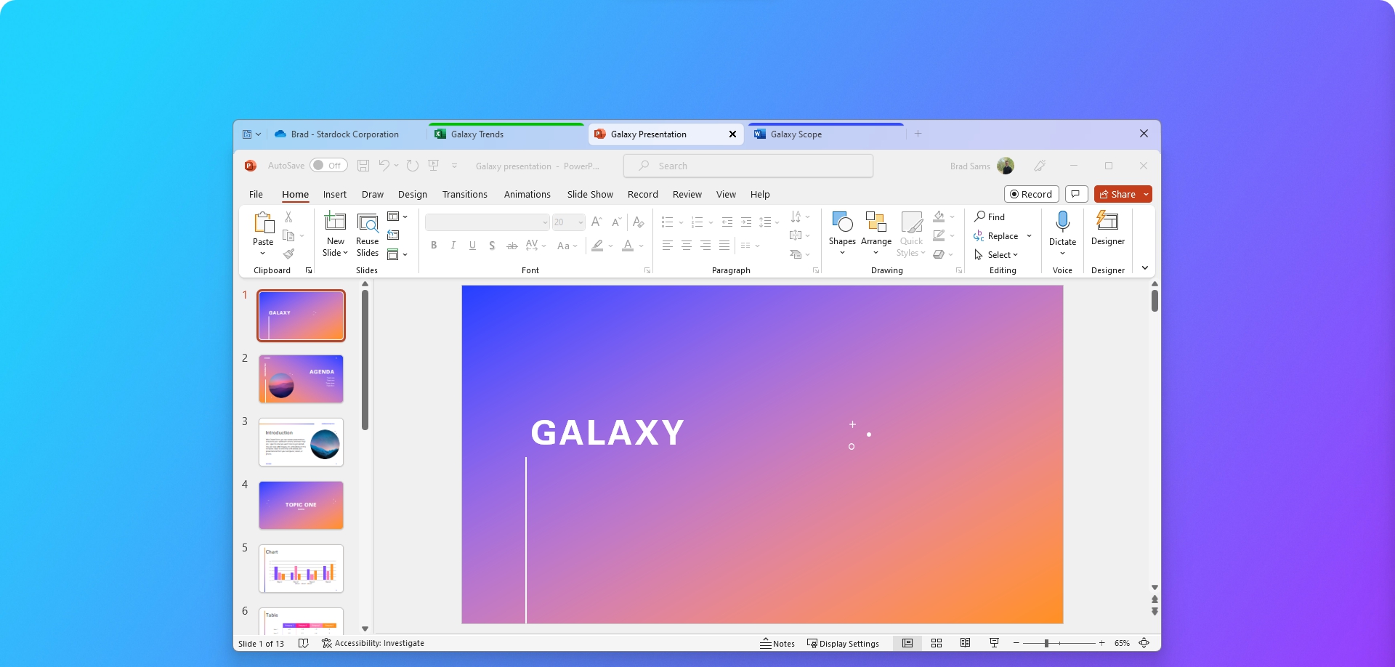The width and height of the screenshot is (1395, 667).
Task: Toggle center text alignment
Action: (686, 246)
